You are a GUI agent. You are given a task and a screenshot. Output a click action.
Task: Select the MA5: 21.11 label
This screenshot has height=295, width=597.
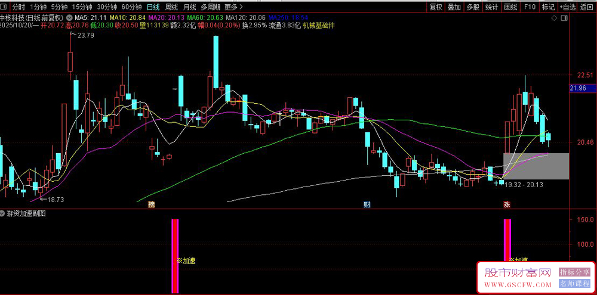click(x=90, y=17)
